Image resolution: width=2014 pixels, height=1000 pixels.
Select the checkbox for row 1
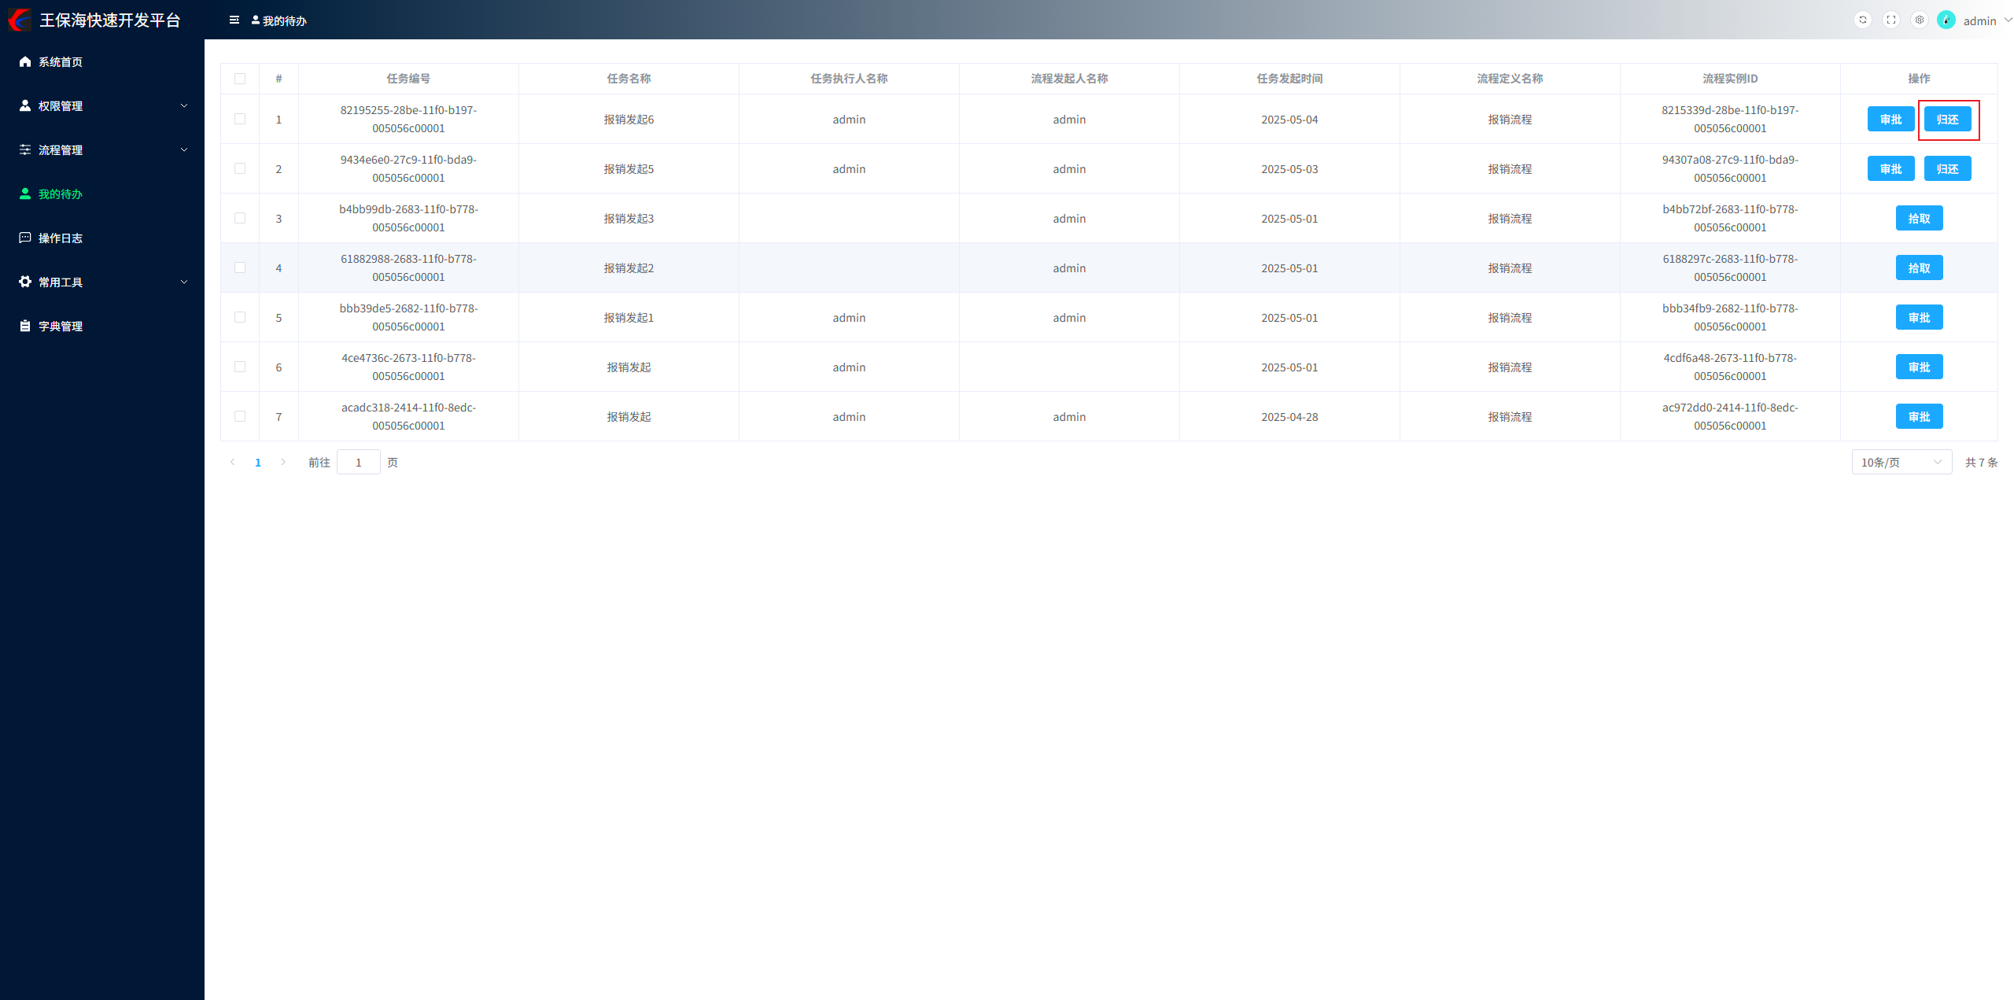click(240, 119)
